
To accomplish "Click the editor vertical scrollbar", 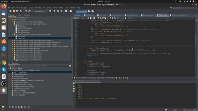I will 195,40.
